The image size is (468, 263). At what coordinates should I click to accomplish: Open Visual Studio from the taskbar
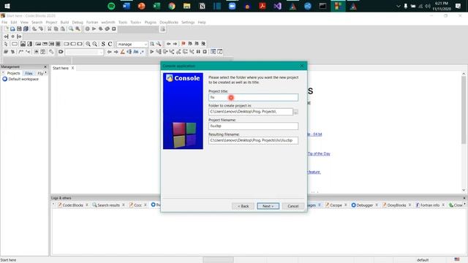pos(278,6)
